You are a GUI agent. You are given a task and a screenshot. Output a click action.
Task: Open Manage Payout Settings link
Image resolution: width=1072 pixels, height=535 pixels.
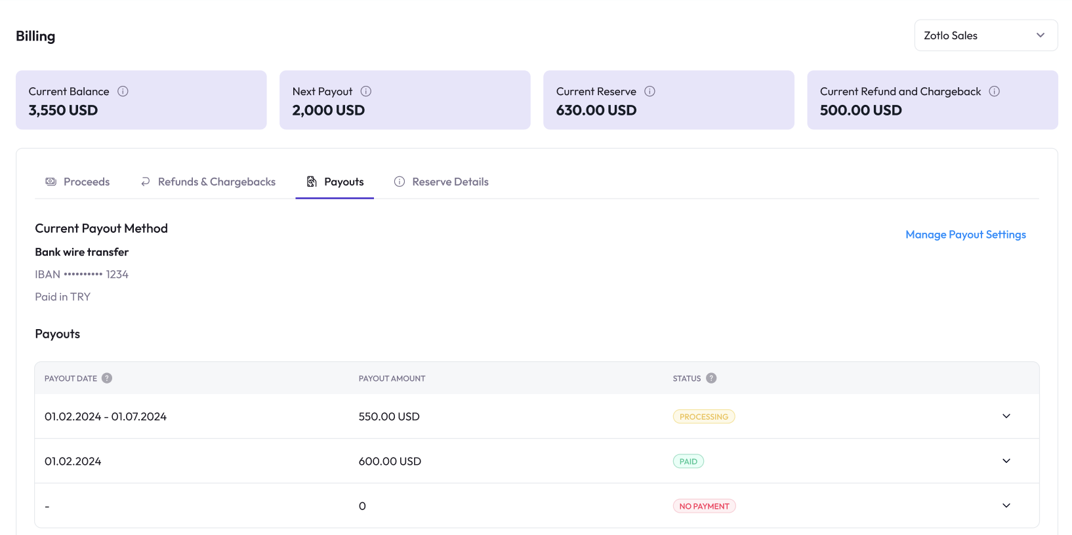965,235
